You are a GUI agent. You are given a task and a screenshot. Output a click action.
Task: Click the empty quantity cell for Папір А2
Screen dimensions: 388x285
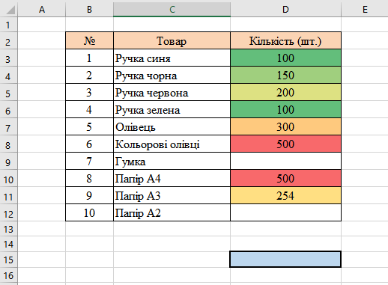pyautogui.click(x=285, y=212)
